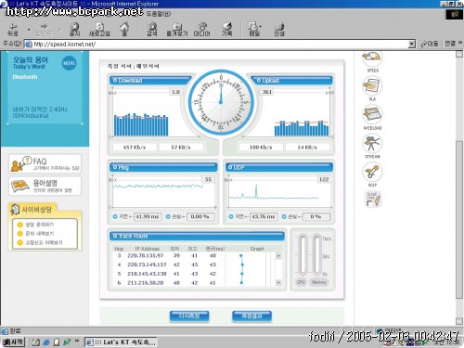Click the 사이버상담 header icon
Viewport: 464px width, 348px height.
tap(15, 210)
